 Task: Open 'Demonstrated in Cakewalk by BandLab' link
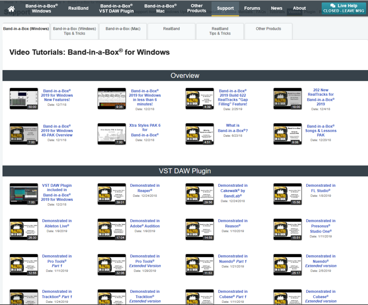tap(233, 191)
